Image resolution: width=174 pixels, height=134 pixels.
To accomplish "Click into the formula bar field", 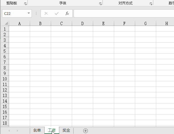I will click(124, 13).
